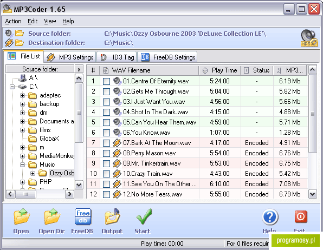The width and height of the screenshot is (323, 250).
Task: Check the box for 11.See You On The Other
Action: (x=106, y=184)
